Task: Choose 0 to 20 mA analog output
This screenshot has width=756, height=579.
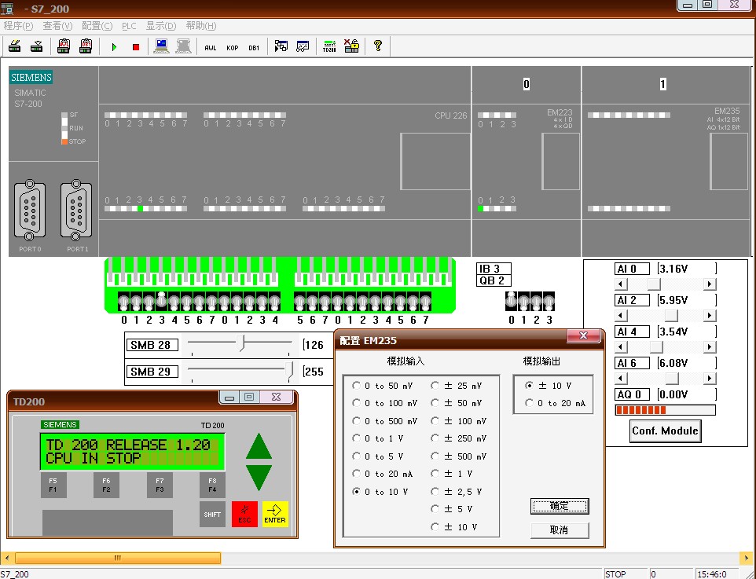Action: [529, 403]
